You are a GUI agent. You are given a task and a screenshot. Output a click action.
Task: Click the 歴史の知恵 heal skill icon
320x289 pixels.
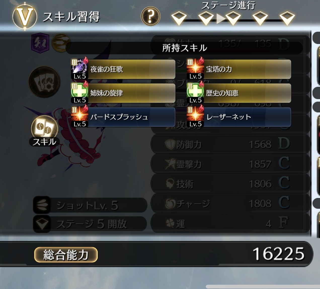(x=195, y=92)
